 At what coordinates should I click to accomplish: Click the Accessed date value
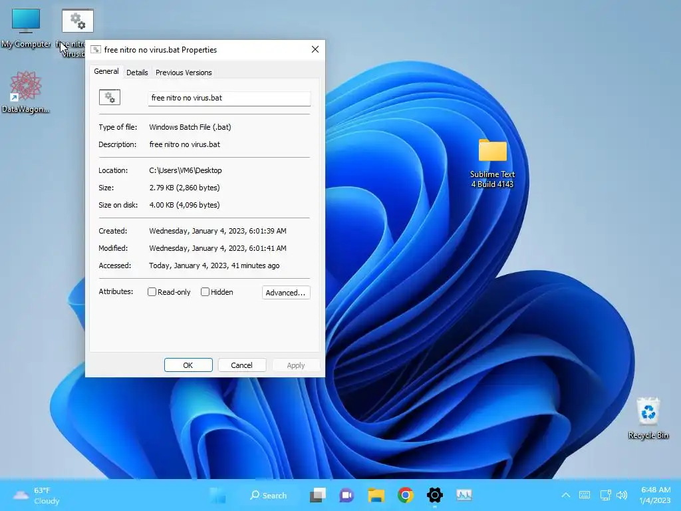[214, 265]
